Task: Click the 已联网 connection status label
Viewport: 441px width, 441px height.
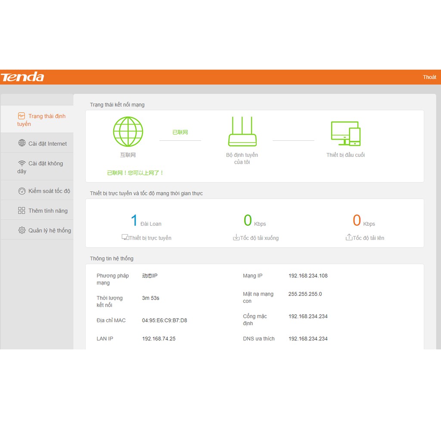Action: [181, 131]
